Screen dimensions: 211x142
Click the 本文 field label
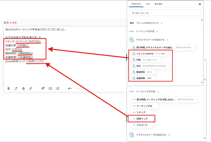point(6,23)
